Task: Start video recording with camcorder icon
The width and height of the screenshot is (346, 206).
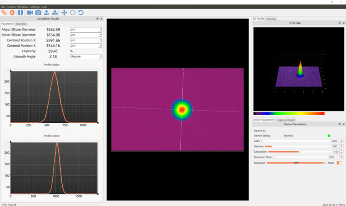Action: (x=30, y=12)
